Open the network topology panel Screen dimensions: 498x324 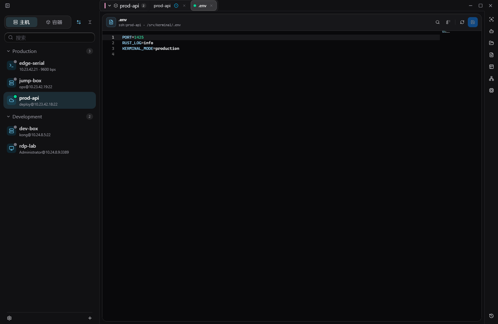(x=491, y=79)
